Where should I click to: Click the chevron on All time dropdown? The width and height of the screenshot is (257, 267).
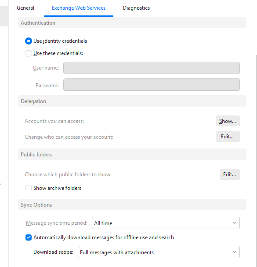[235, 223]
